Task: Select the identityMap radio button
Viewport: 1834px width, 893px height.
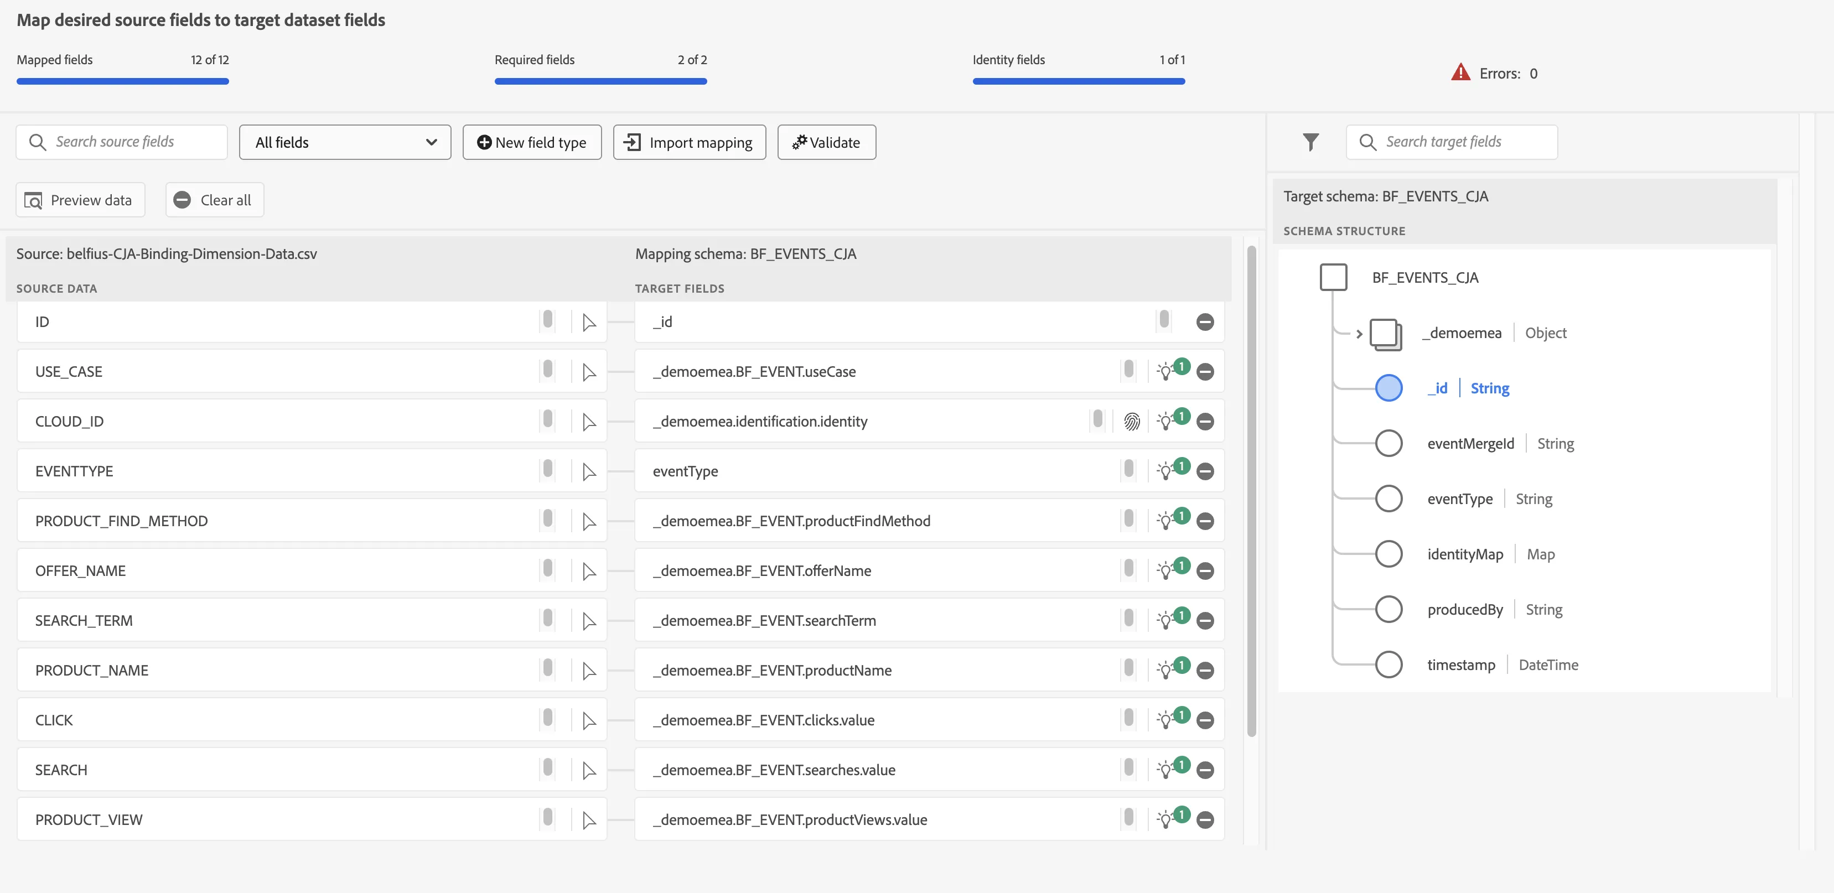Action: 1389,554
